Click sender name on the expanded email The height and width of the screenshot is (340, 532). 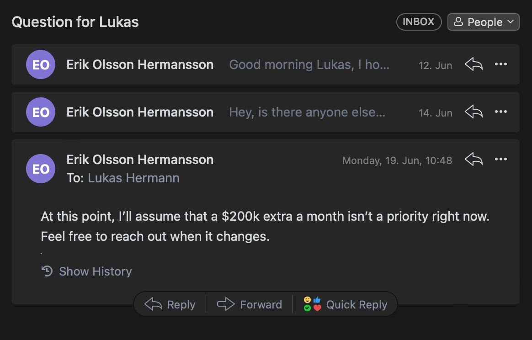click(140, 159)
